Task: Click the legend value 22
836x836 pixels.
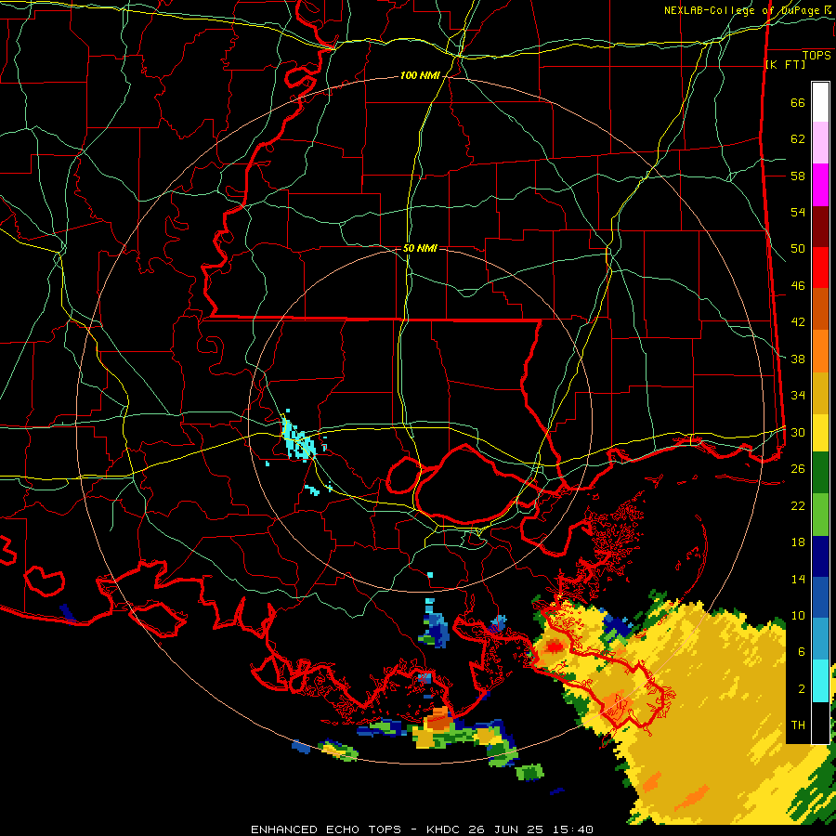Action: [x=798, y=505]
